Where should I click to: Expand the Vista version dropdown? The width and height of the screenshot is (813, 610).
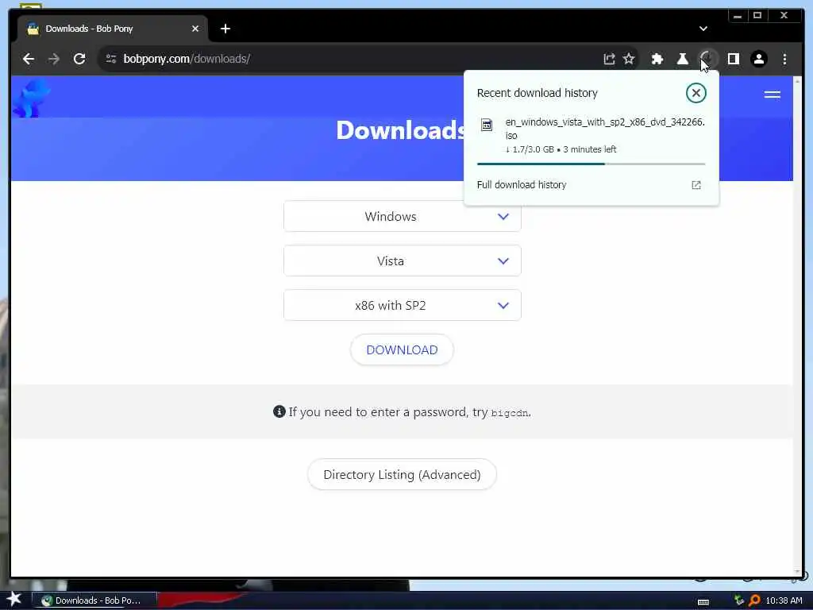pos(403,261)
